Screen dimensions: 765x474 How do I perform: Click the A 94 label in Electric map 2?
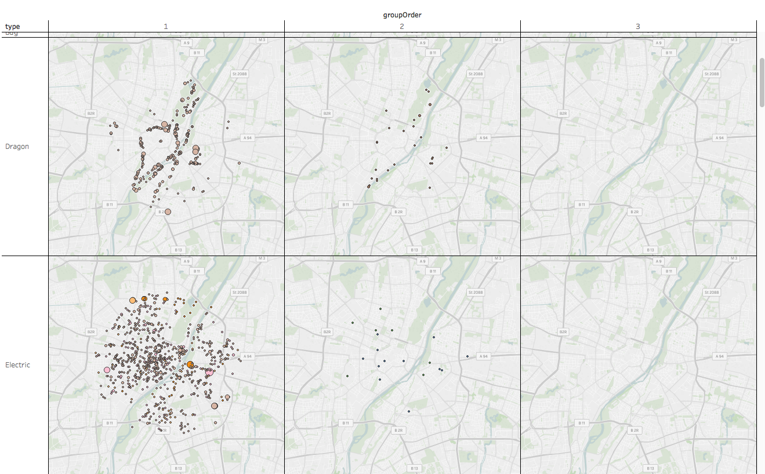pos(484,356)
